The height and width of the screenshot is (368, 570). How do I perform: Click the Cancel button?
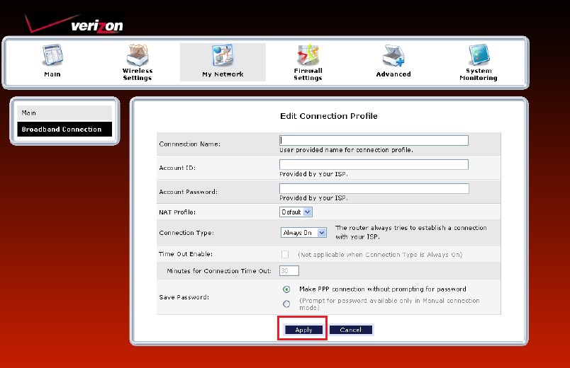[351, 330]
